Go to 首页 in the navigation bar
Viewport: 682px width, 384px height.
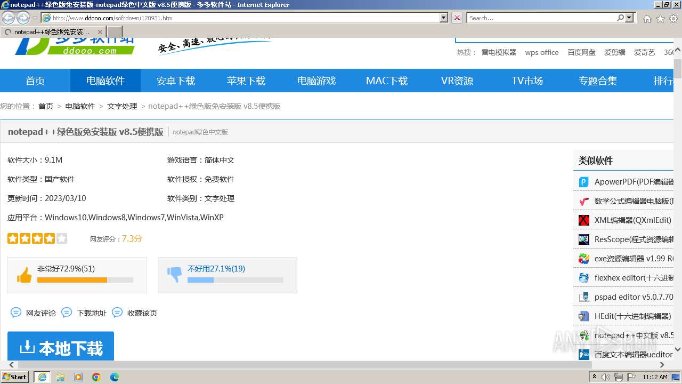[35, 81]
